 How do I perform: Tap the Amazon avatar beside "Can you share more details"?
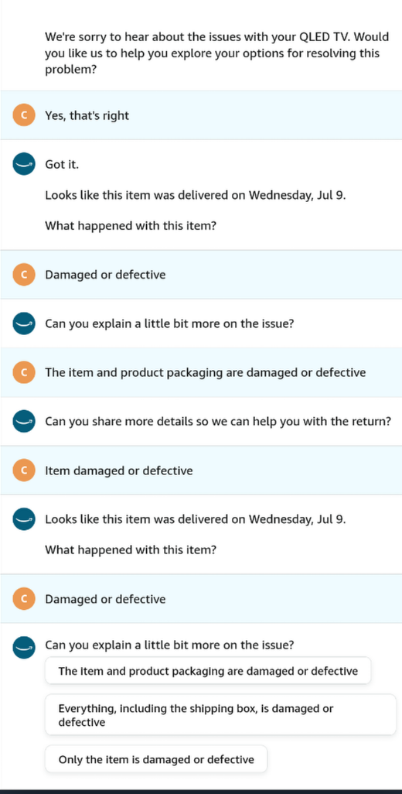(x=24, y=421)
